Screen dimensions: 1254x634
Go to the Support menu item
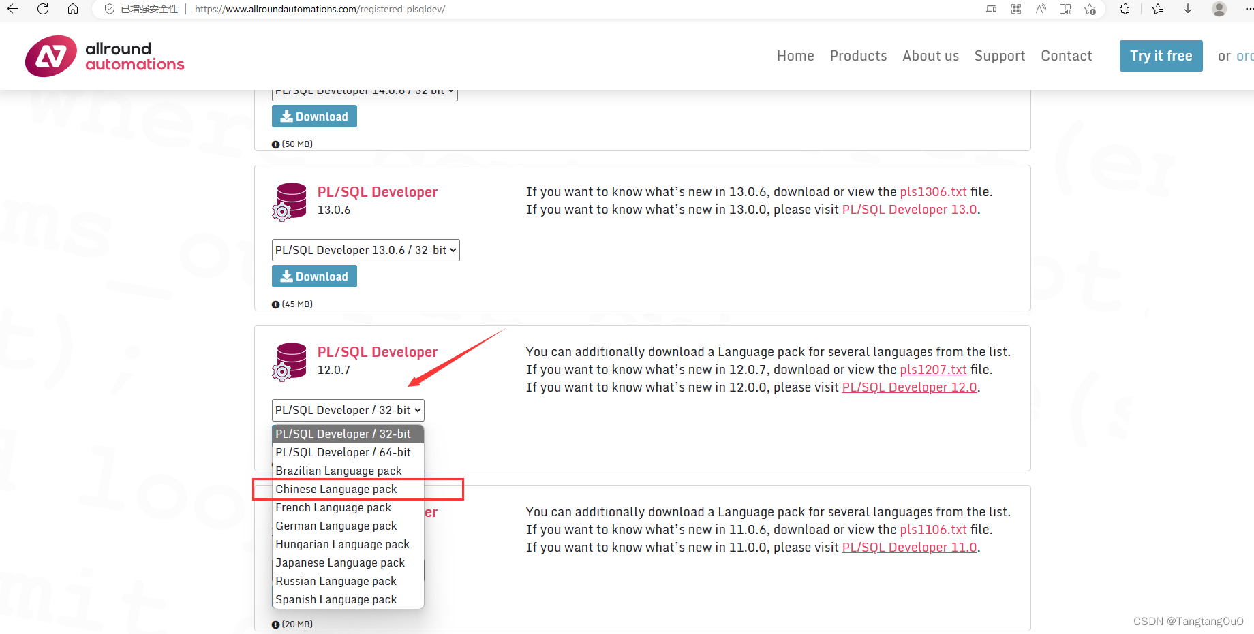coord(999,56)
